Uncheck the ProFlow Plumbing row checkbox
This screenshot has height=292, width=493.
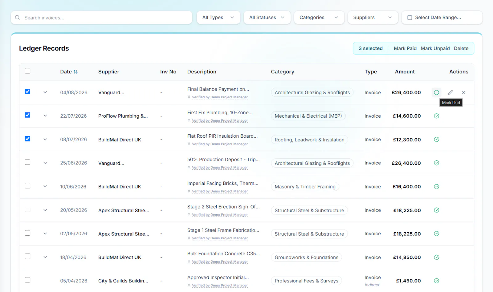click(x=27, y=115)
